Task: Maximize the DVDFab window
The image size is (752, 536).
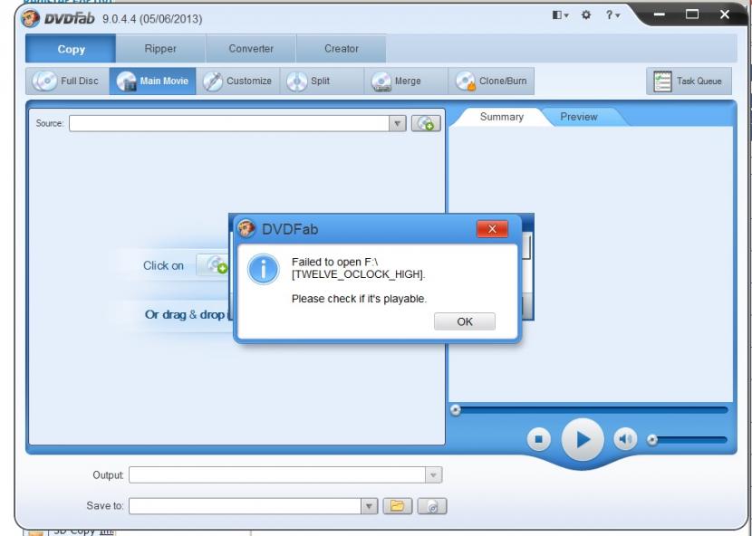Action: (691, 14)
